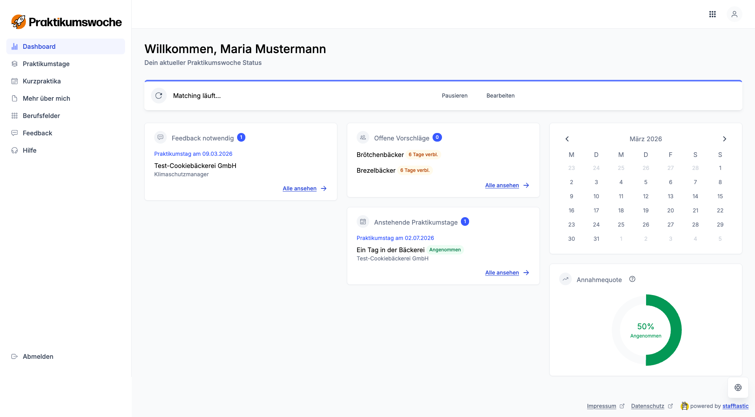Screen dimensions: 755x417
Task: Click the Feedback notwendig chat icon
Action: click(160, 138)
